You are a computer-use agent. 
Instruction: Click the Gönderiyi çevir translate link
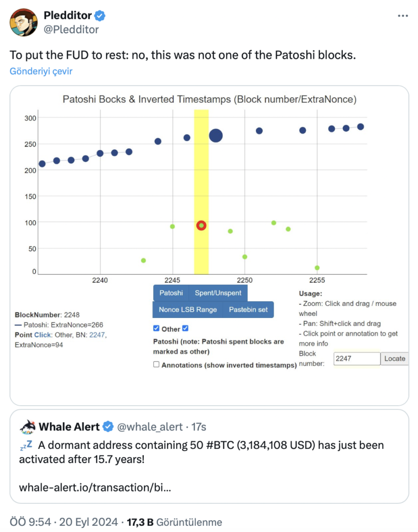(x=41, y=71)
